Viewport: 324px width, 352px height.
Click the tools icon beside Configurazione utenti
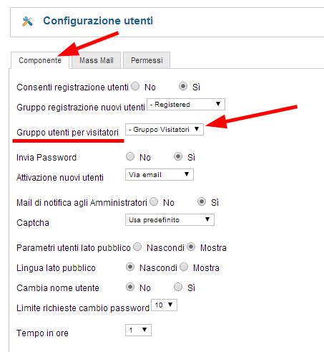click(x=27, y=22)
